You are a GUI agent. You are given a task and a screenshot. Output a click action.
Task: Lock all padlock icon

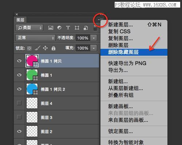click(54, 48)
